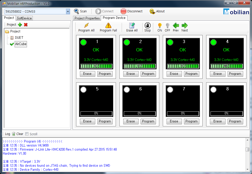The width and height of the screenshot is (252, 174).
Task: Click Program for device 5
Action: pyautogui.click(x=105, y=121)
